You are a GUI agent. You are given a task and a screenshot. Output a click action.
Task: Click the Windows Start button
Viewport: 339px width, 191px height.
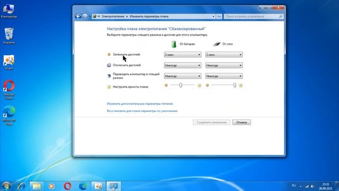point(6,186)
